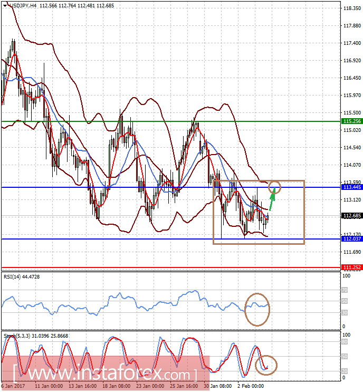363x392 pixels.
Task: Click the 2 Feb 00:00 time label
Action: pyautogui.click(x=252, y=386)
